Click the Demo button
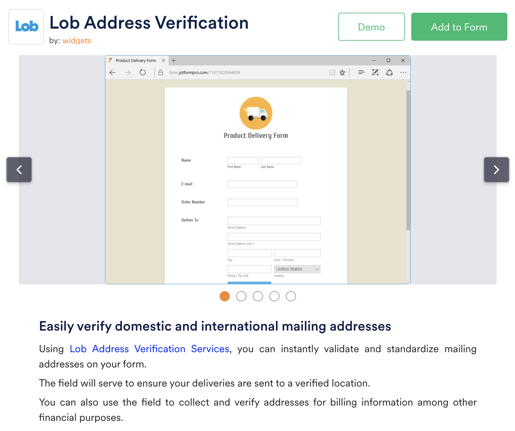The image size is (515, 431). [x=371, y=27]
